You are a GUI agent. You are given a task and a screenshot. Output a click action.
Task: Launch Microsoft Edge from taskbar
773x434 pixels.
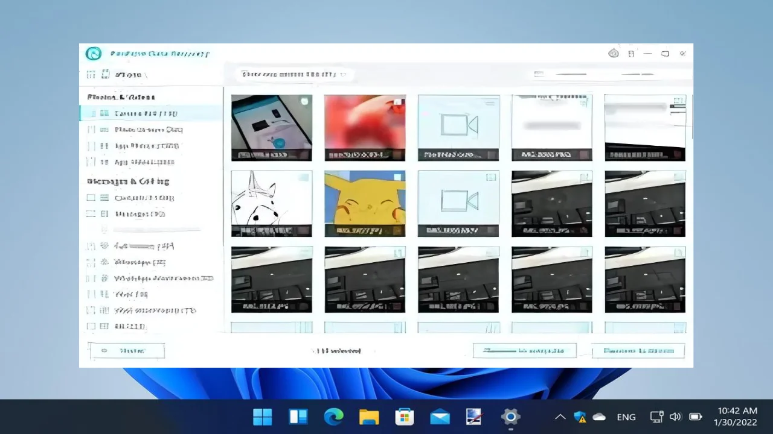click(333, 417)
